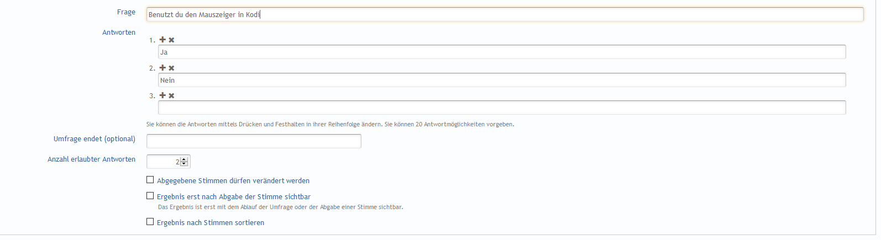Remove empty answer 3 with x icon
This screenshot has width=881, height=240.
[171, 95]
